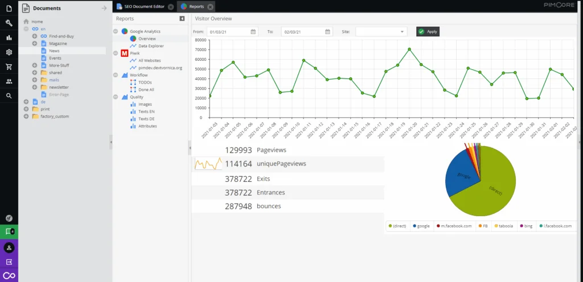Click the calendar icon of From date
The width and height of the screenshot is (583, 282).
click(x=253, y=31)
